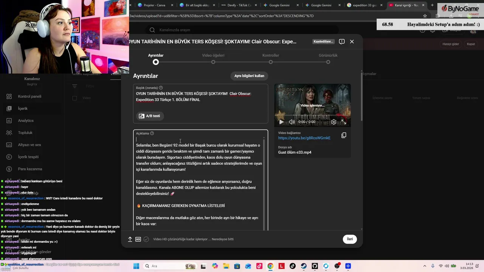Expand video preview to fullscreen
484x272 pixels.
point(344,122)
